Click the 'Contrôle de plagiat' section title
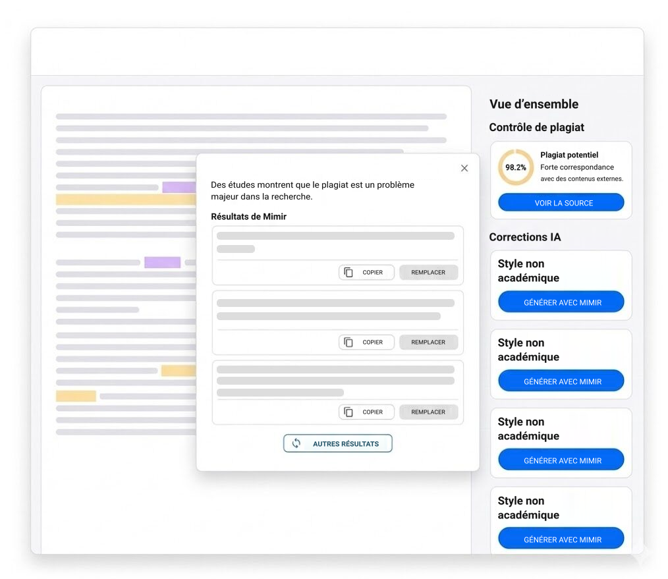The image size is (668, 579). click(536, 127)
